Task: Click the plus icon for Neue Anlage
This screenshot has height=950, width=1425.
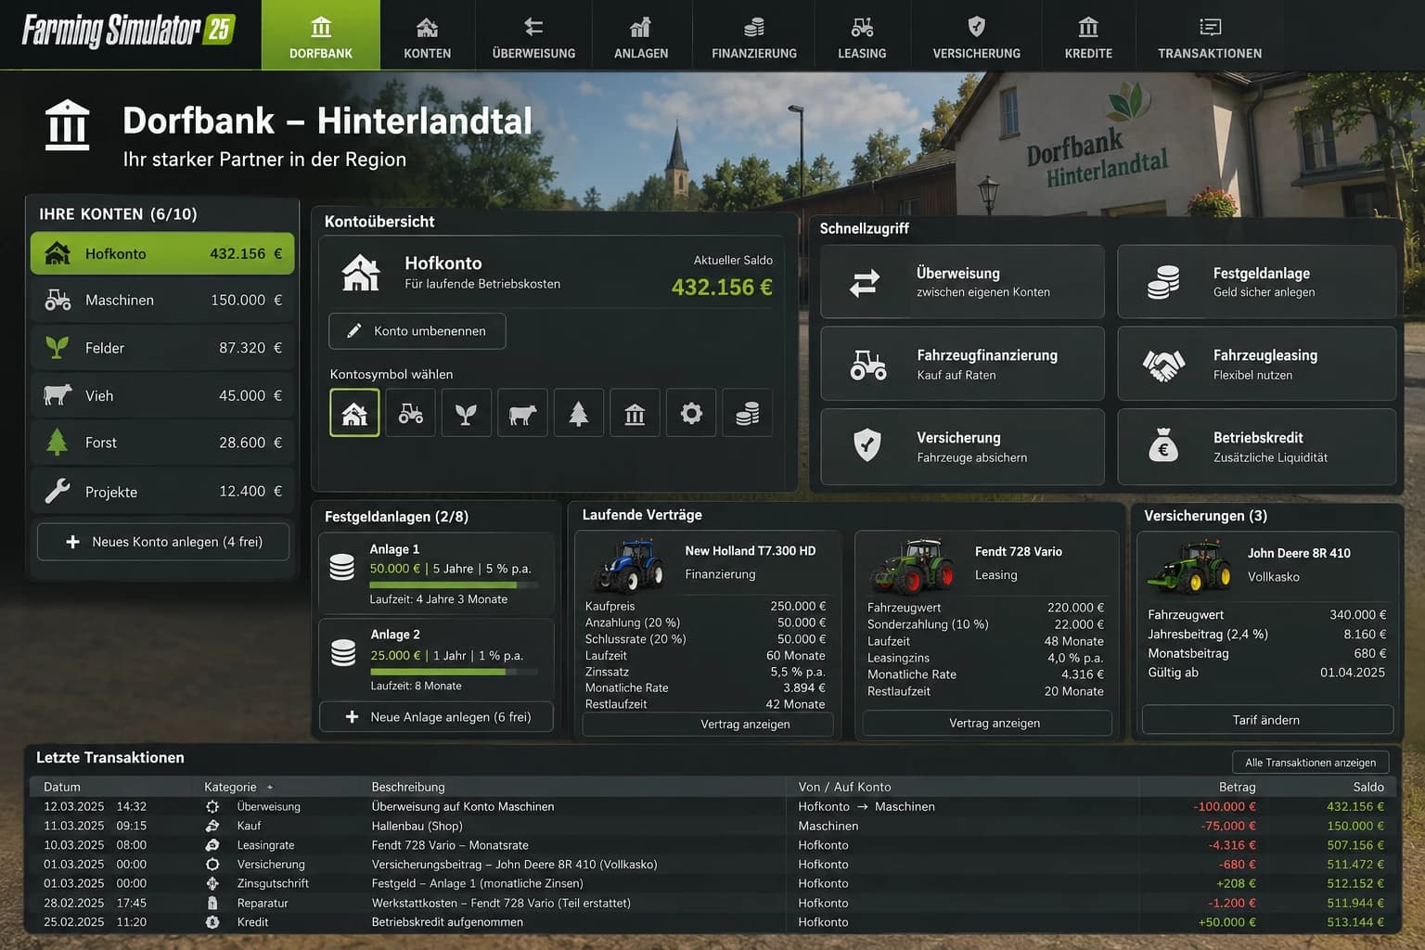Action: (x=352, y=717)
